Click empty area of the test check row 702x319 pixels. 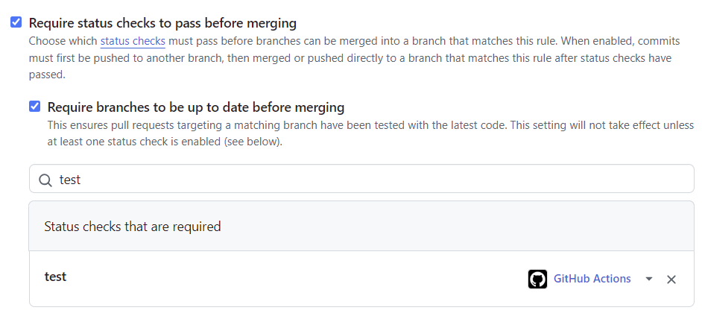[x=298, y=279]
